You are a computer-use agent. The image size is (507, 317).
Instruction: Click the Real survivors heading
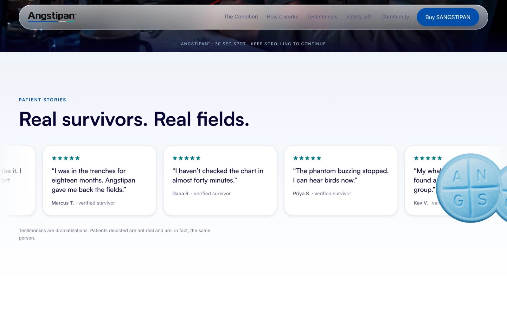[x=134, y=120]
